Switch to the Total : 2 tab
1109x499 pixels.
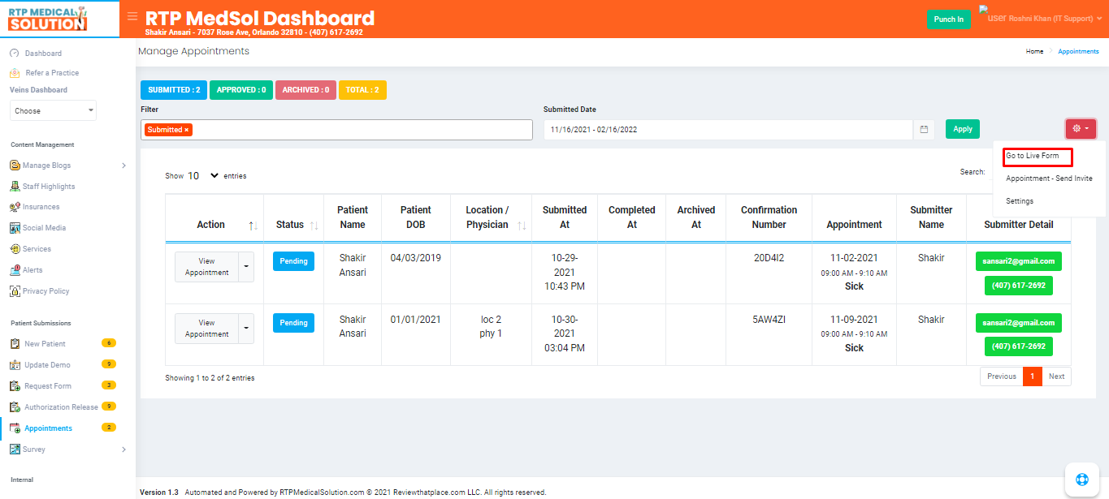click(362, 90)
